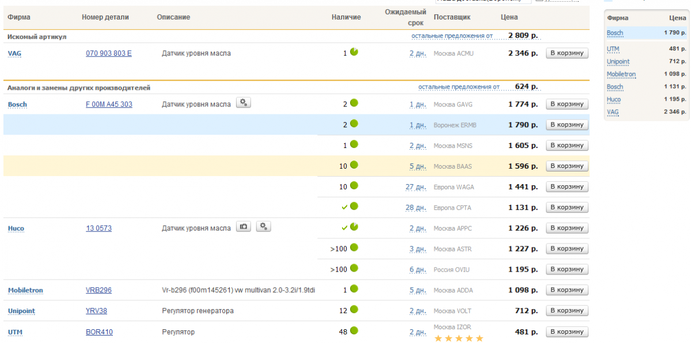Open part number VRB296
The image size is (691, 343).
[99, 291]
